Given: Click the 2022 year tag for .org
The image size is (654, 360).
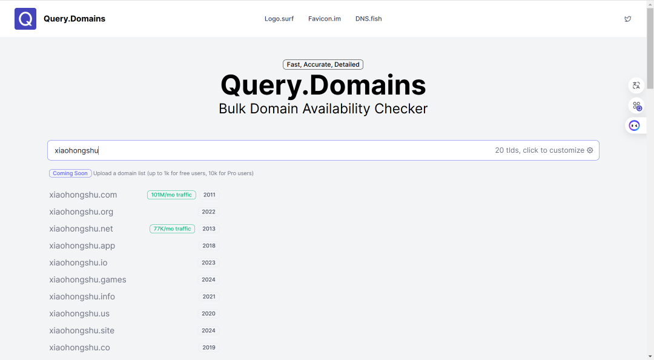Looking at the screenshot, I should pos(208,212).
